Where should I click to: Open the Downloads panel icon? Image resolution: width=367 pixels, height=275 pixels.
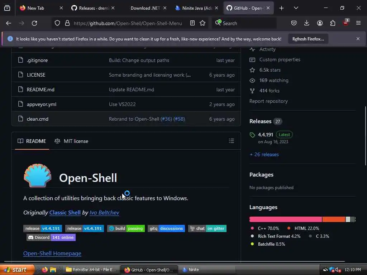[307, 23]
